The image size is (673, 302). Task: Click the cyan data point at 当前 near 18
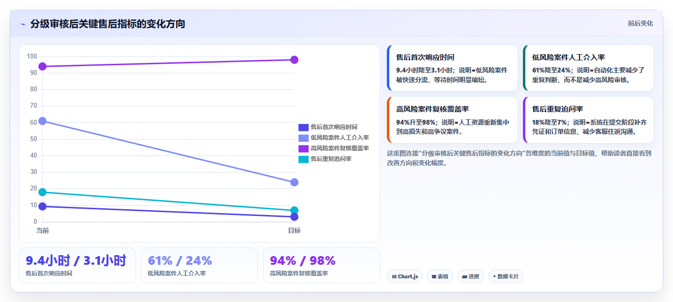coord(43,192)
